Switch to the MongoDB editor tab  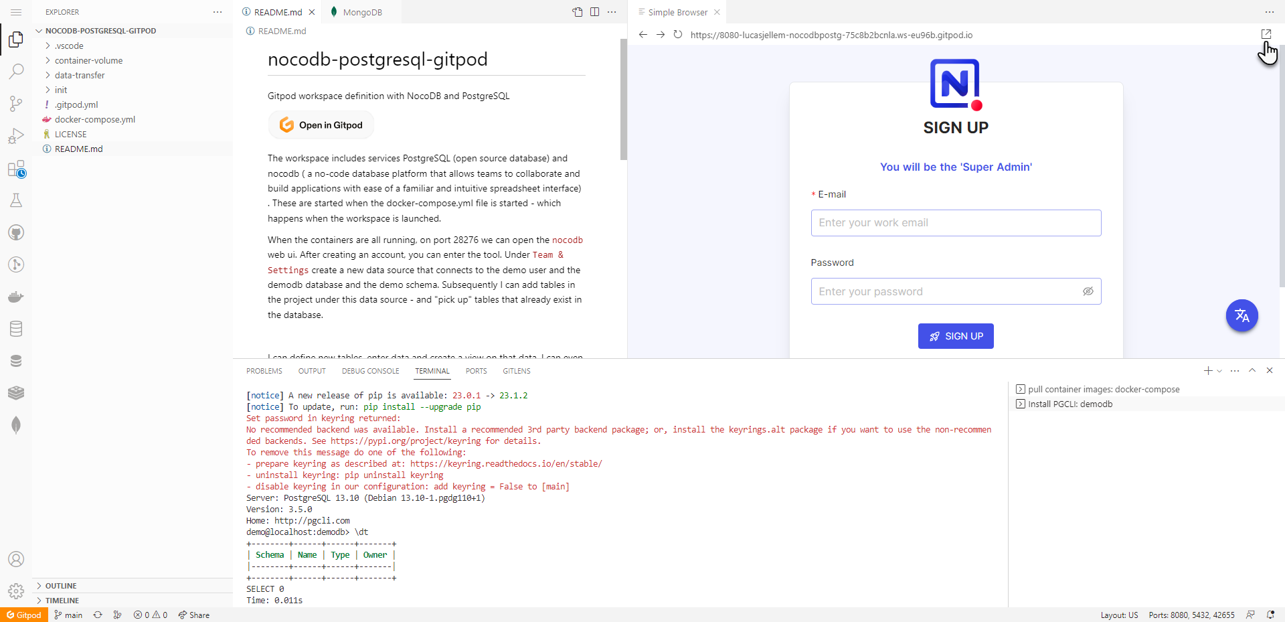tap(362, 12)
